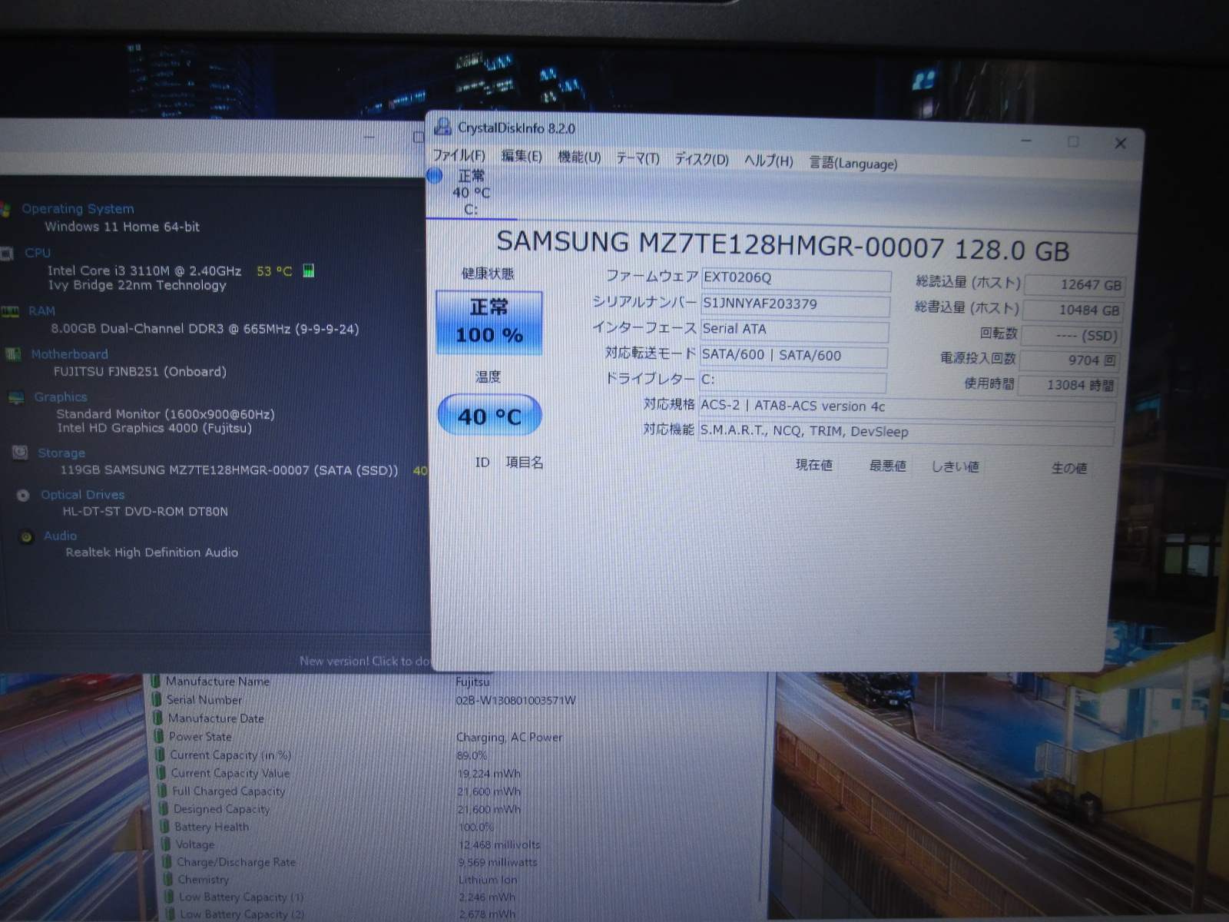
Task: Click the 正常 100 % health status button
Action: pyautogui.click(x=489, y=322)
